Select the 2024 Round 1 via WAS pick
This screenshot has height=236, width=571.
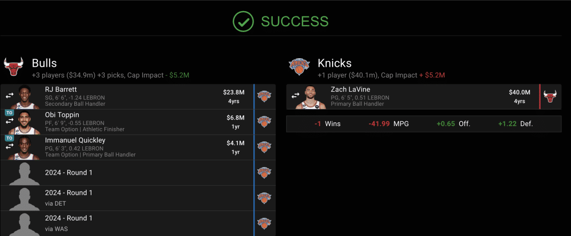69,223
